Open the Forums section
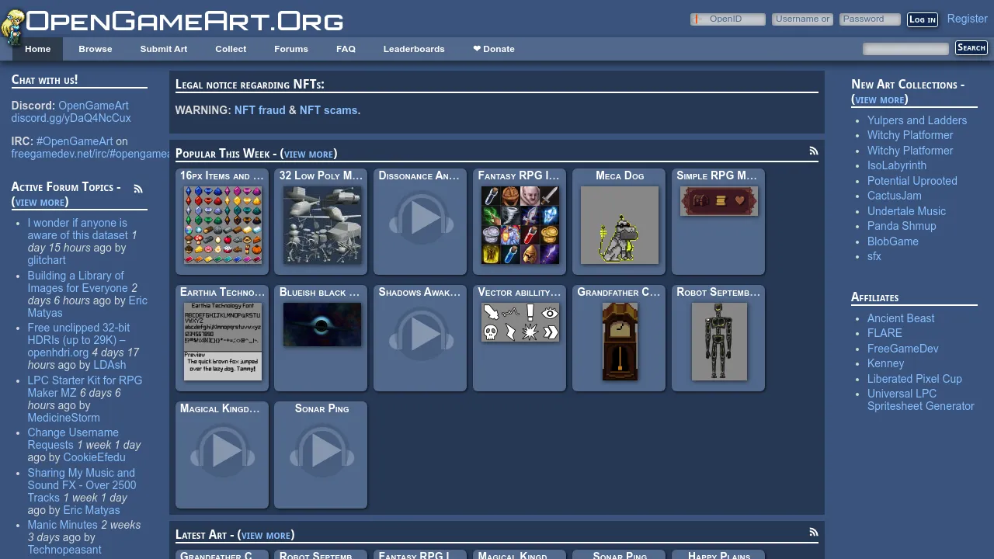994x559 pixels. point(290,49)
